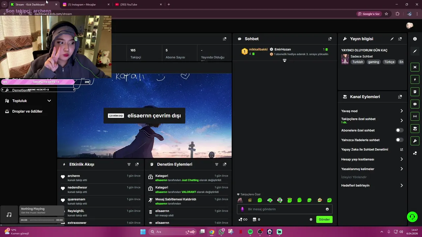Click into the Bir mesaj gönderin field
The image size is (422, 237).
pos(285,209)
